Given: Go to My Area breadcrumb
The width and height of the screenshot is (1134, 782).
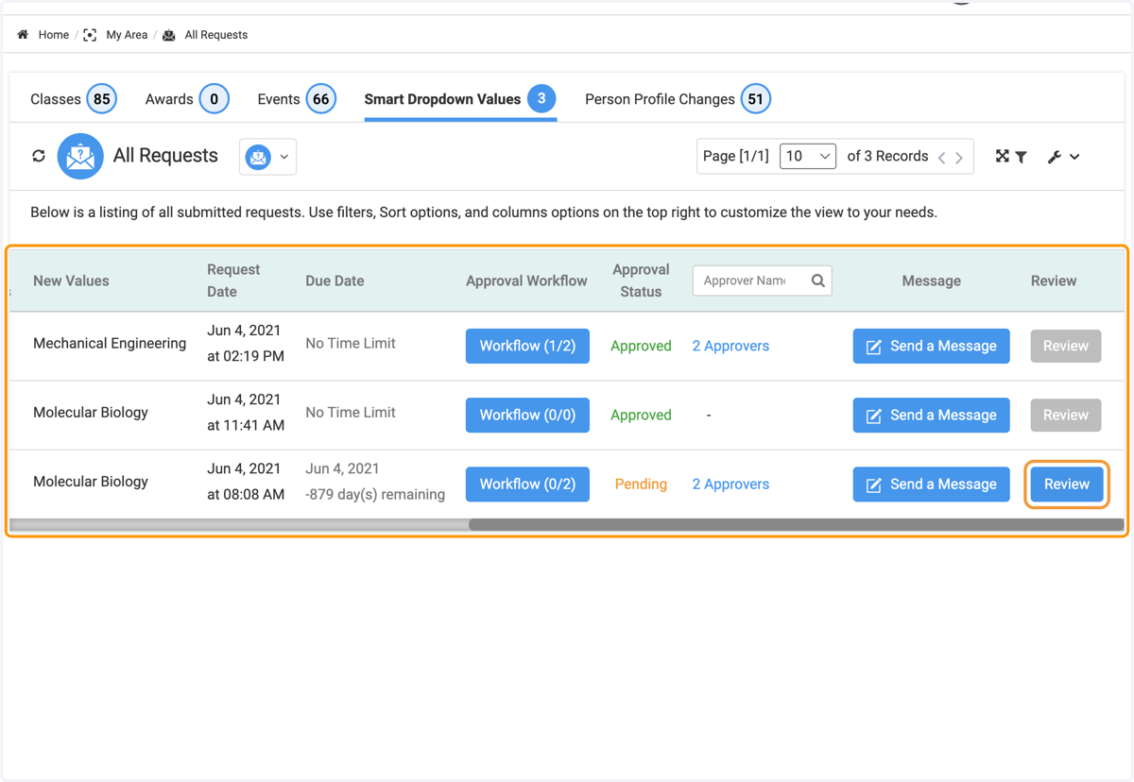Looking at the screenshot, I should point(127,35).
